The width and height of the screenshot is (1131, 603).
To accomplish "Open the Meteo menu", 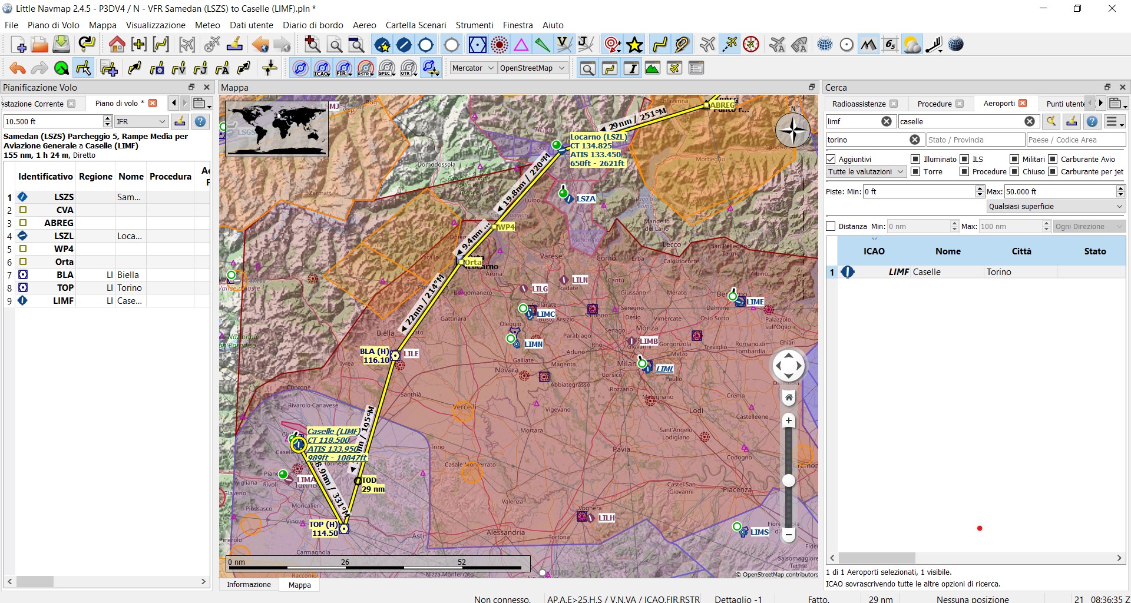I will 207,25.
